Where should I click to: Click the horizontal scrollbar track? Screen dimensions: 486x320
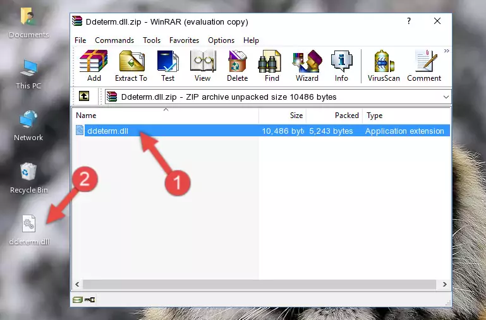point(259,284)
